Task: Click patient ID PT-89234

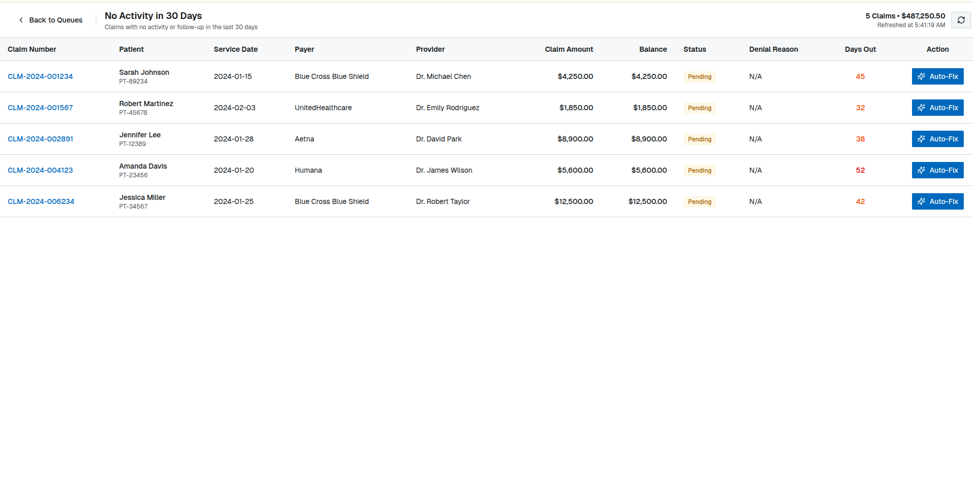Action: (x=133, y=81)
